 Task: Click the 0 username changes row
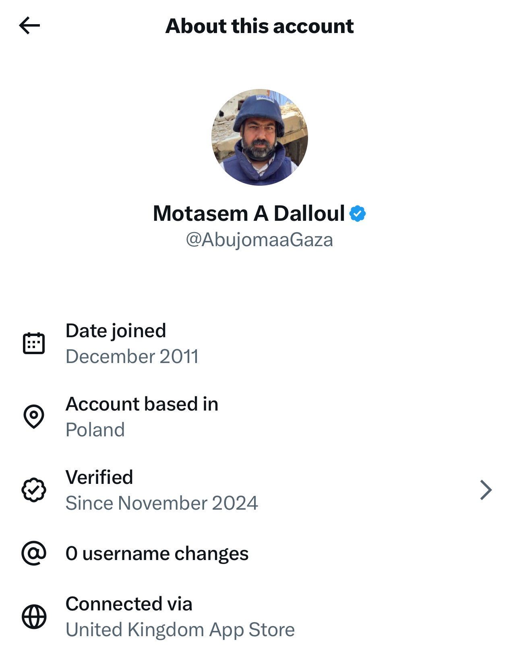point(157,554)
